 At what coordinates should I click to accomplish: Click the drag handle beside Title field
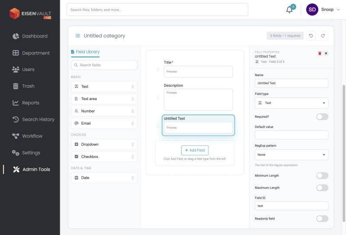158,70
